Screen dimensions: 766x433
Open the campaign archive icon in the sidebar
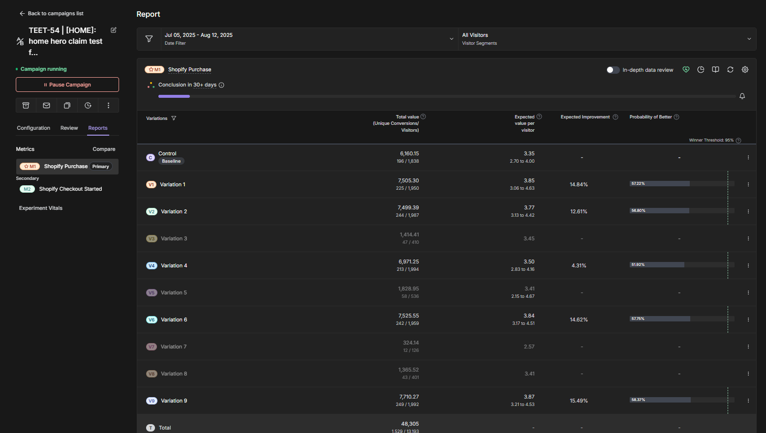tap(26, 105)
